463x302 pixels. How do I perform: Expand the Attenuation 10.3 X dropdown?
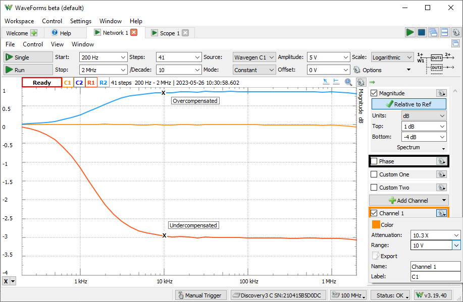click(456, 235)
